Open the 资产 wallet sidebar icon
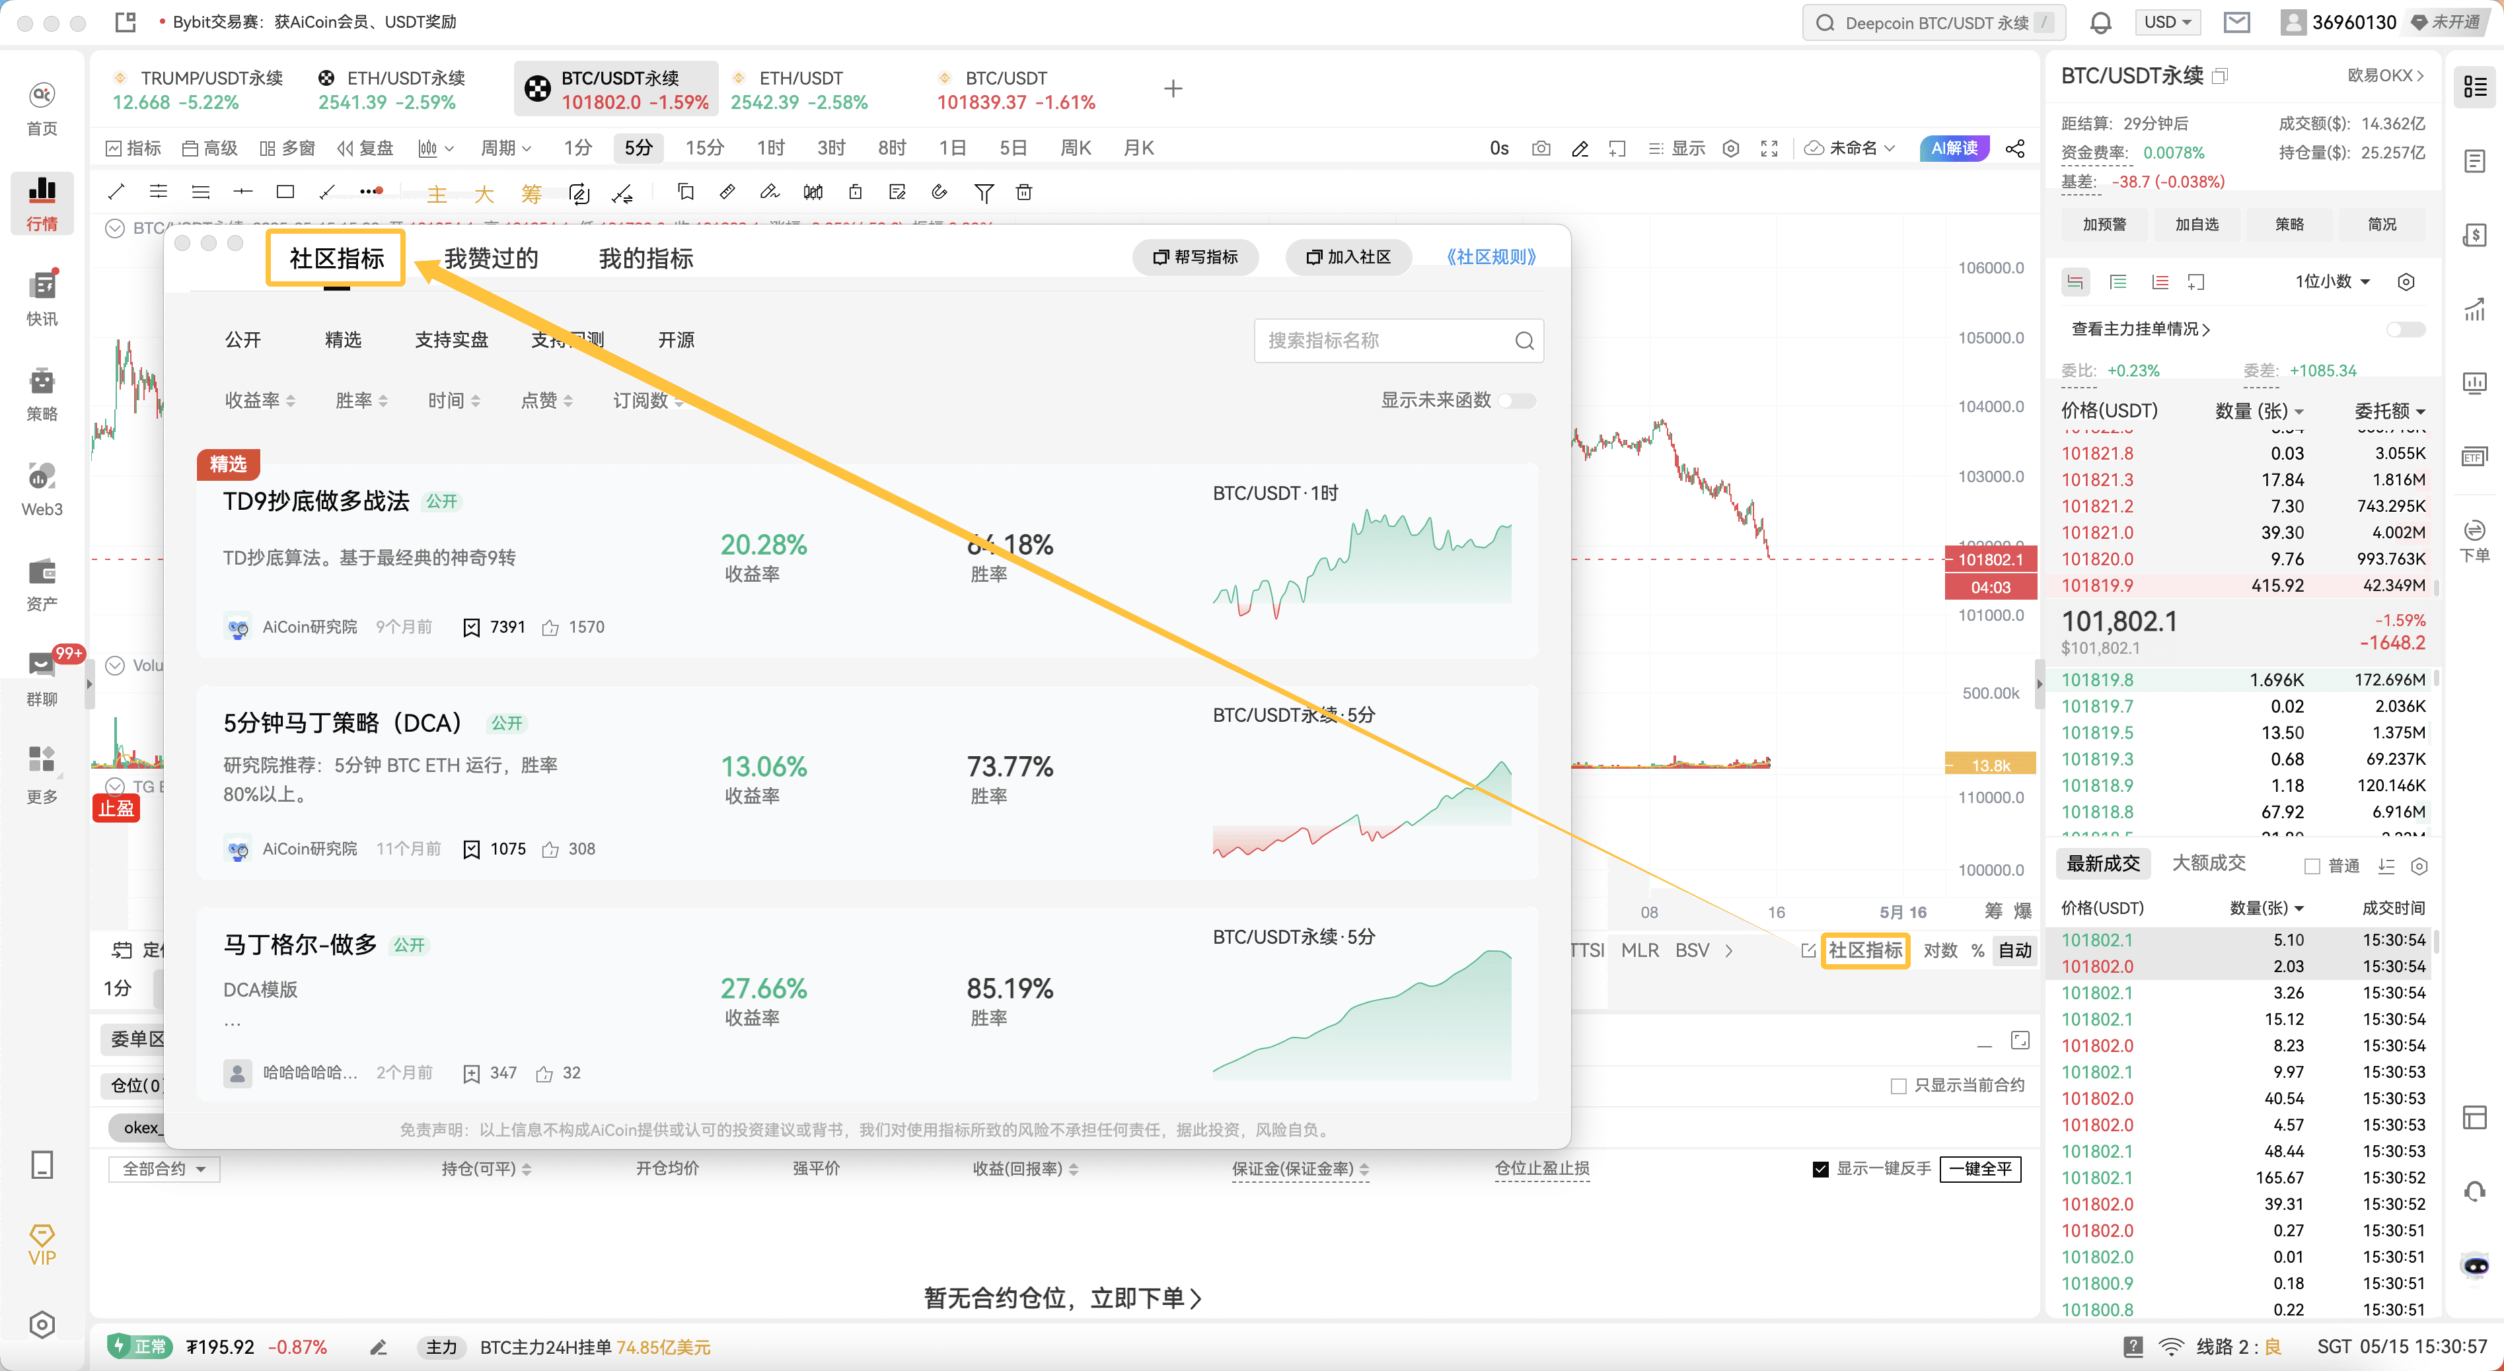Screen dimensions: 2504x1371 pos(42,583)
